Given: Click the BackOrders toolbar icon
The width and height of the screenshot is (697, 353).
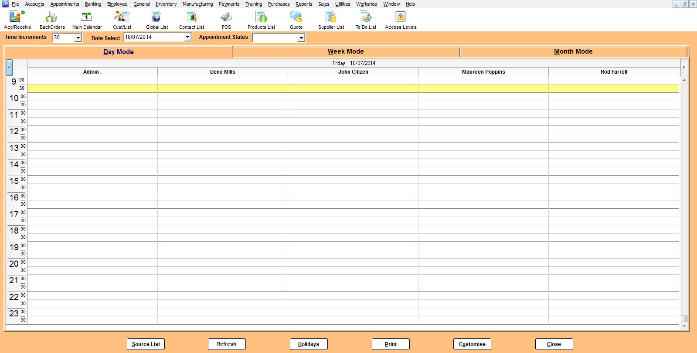Looking at the screenshot, I should (x=52, y=20).
